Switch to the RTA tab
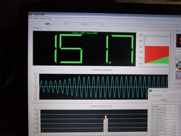Image resolution: width=181 pixels, height=136 pixels. pos(85,24)
